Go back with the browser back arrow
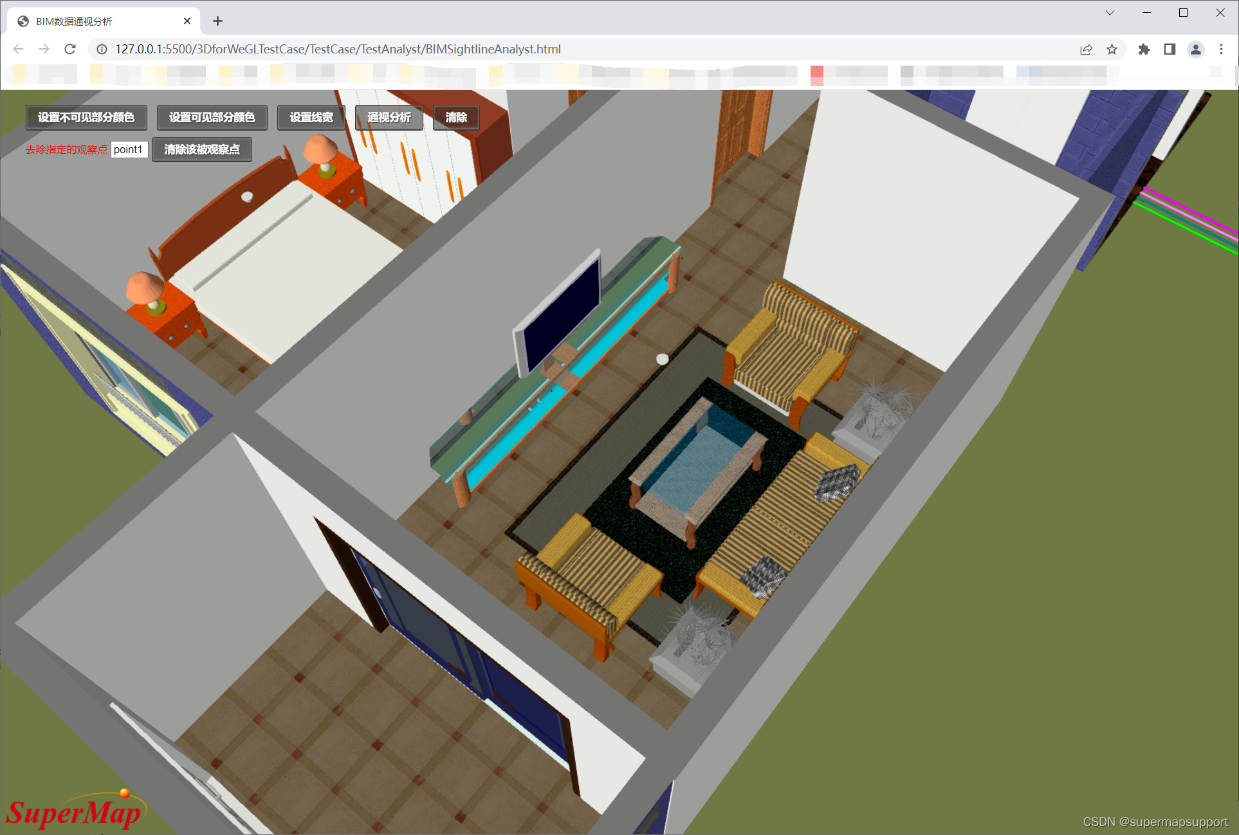This screenshot has height=835, width=1239. [19, 50]
